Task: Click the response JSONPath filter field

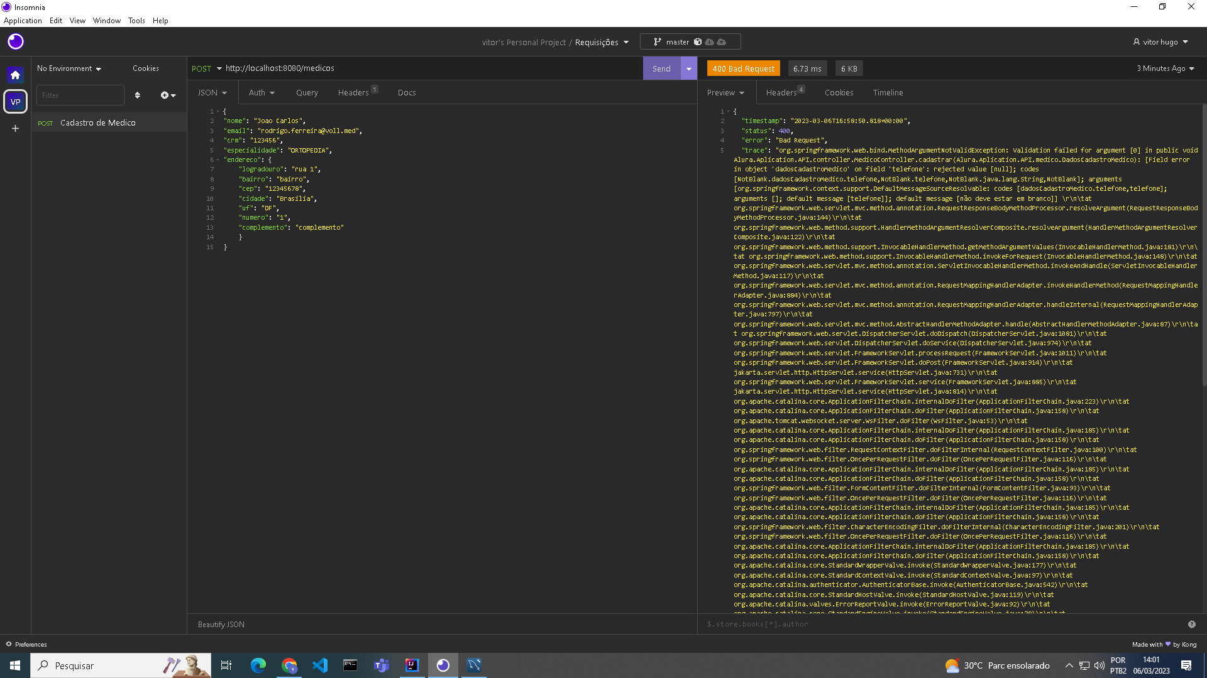Action: point(943,624)
